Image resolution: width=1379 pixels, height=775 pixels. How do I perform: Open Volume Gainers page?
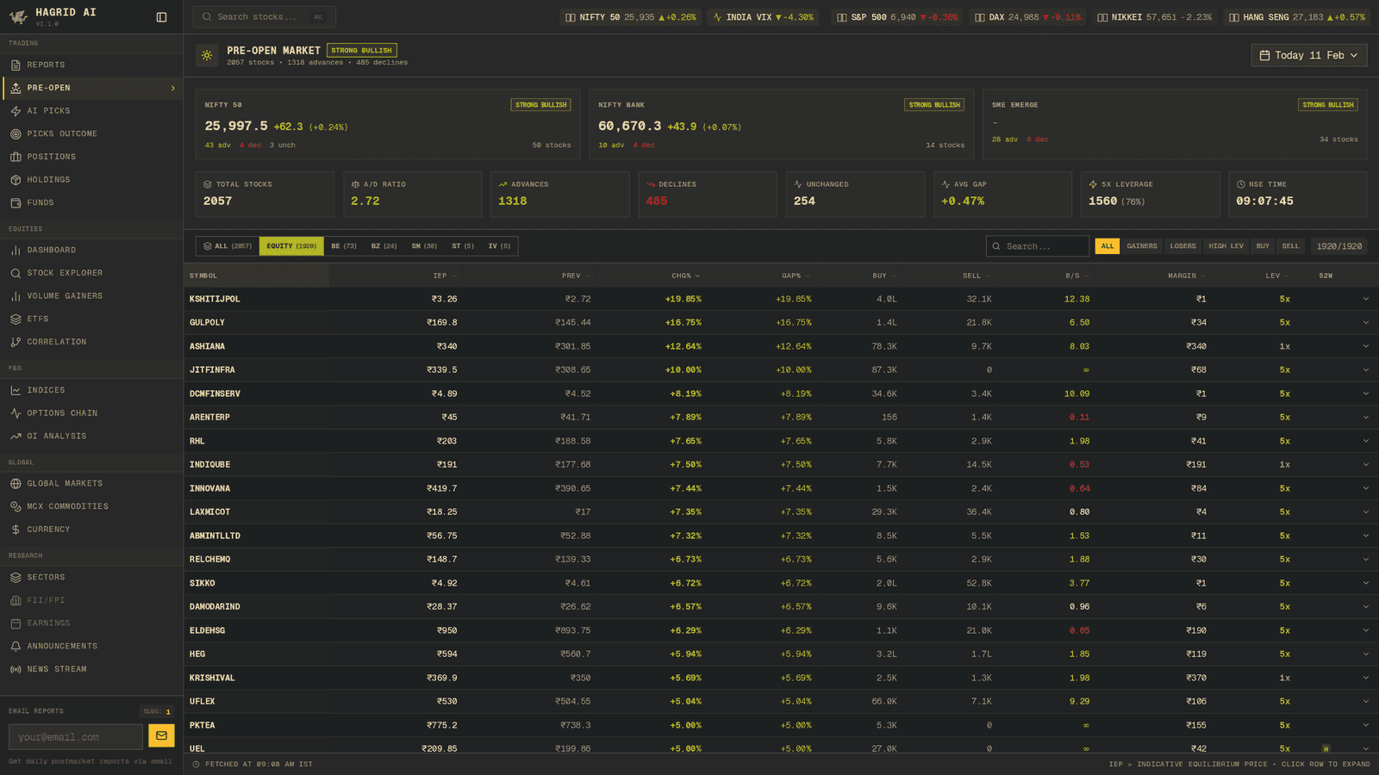91,296
